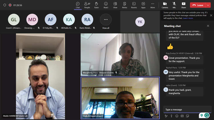Expand the Leave button dropdown arrow
Screen dimensions: 214x120
[209, 5]
